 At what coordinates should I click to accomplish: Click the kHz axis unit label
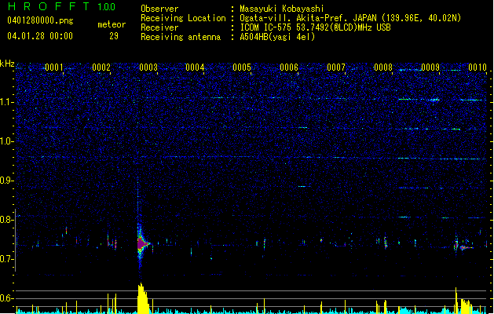click(7, 64)
